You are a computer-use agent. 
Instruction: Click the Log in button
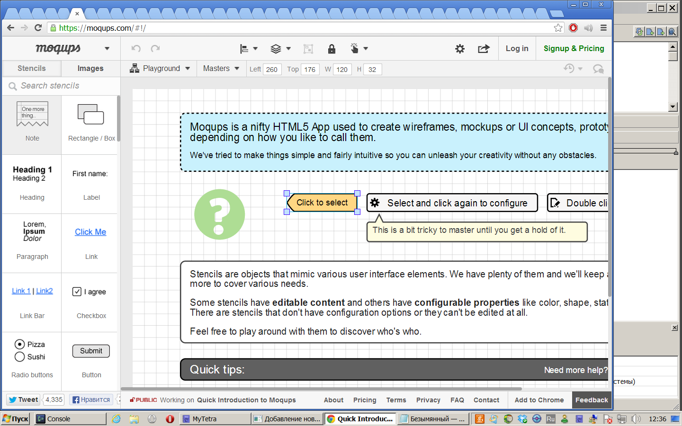click(517, 48)
